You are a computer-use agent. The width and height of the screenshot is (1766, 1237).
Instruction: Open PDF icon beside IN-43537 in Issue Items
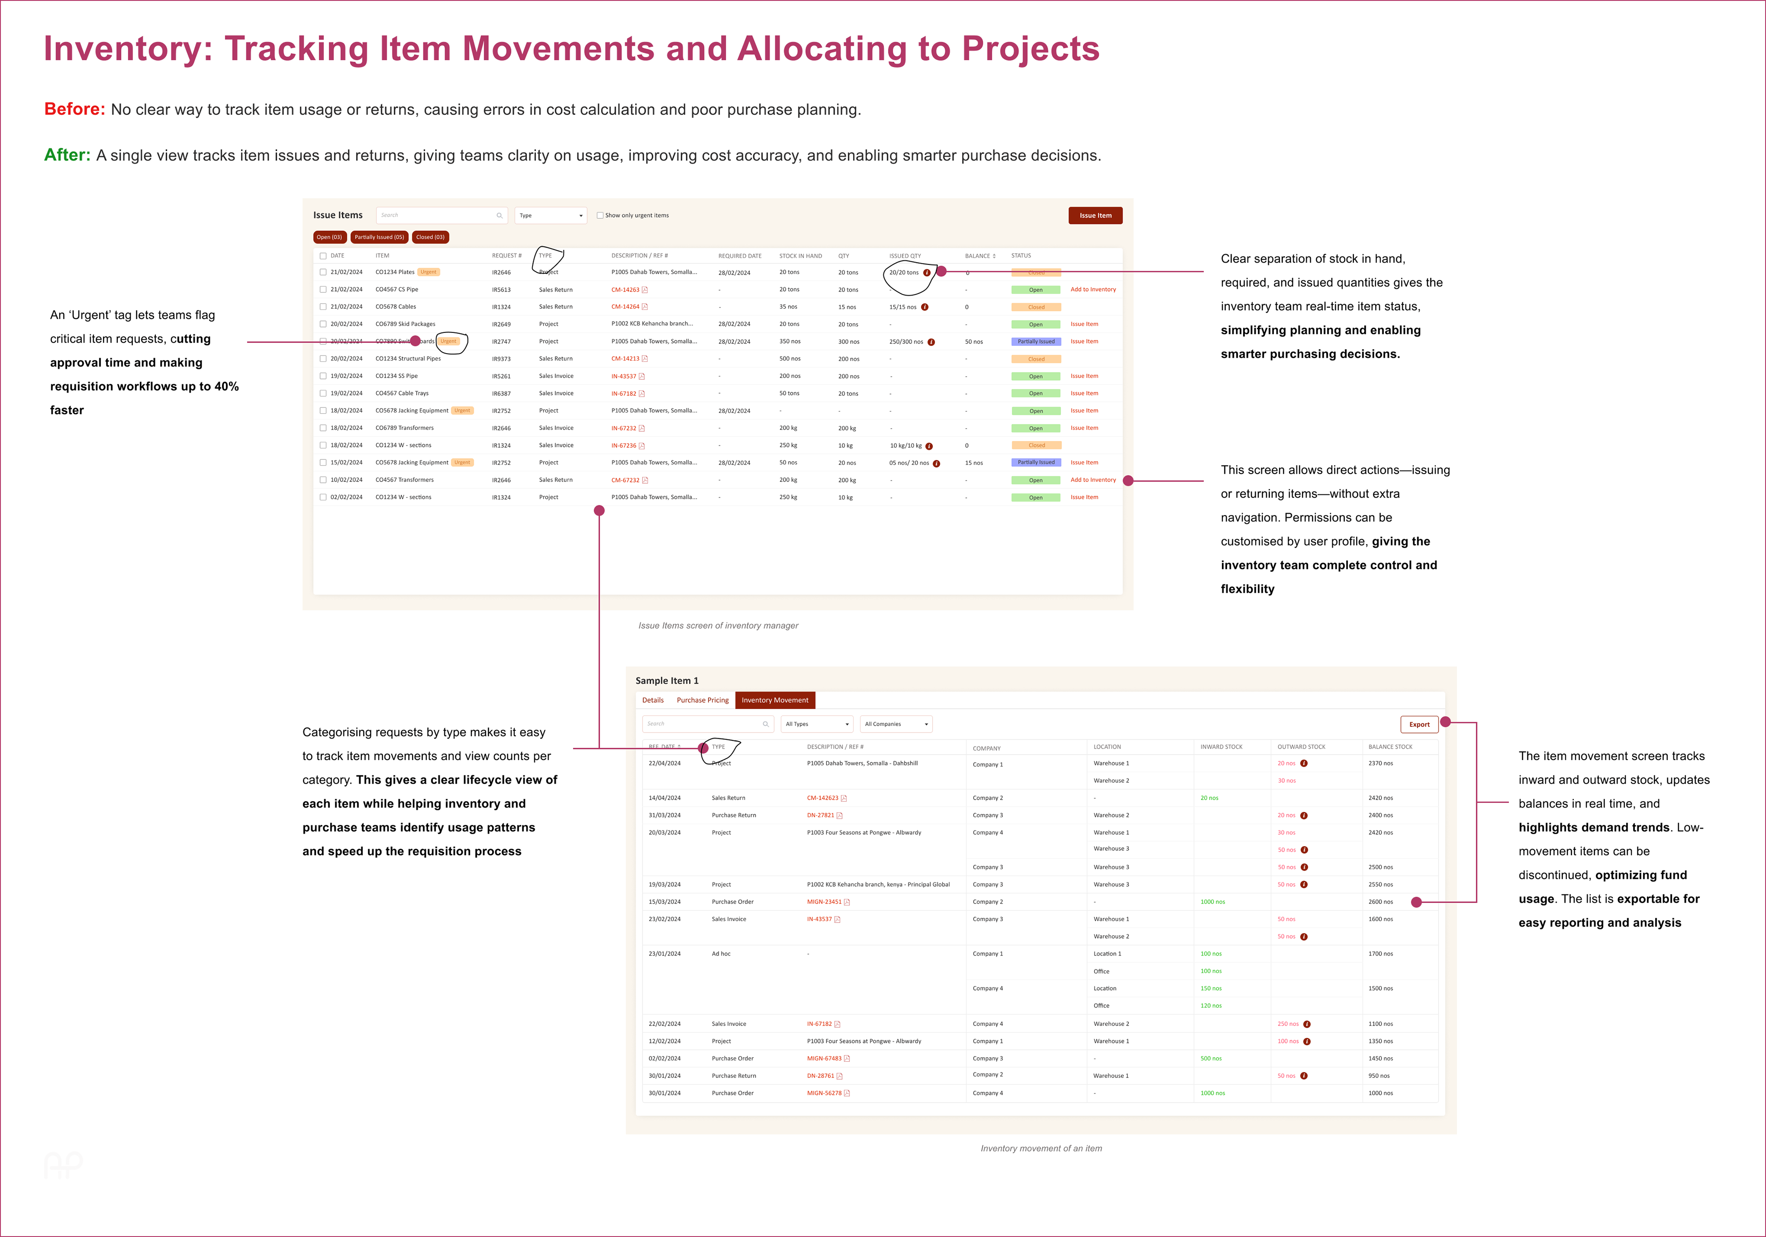[x=642, y=376]
